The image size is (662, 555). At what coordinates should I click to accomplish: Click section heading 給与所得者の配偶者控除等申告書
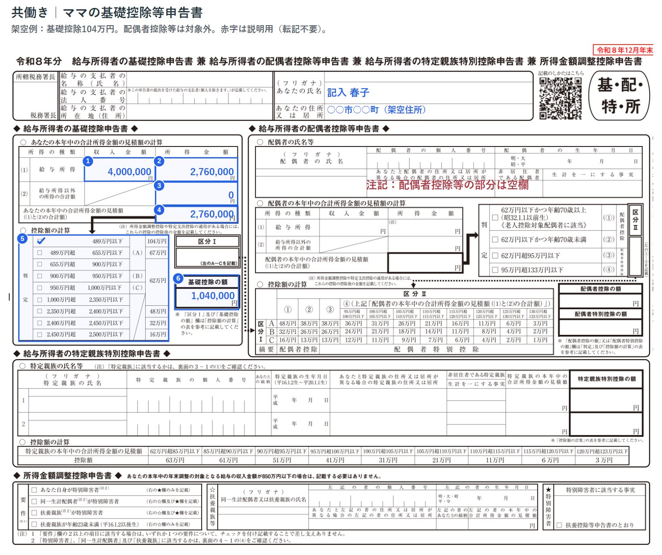(319, 129)
